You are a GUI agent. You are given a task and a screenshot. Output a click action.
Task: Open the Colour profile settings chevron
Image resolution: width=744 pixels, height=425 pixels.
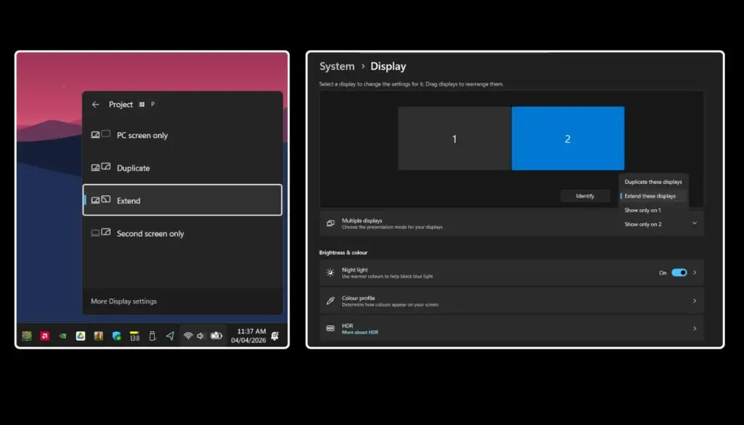(695, 301)
